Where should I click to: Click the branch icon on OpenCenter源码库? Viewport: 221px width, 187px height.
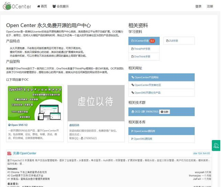click(x=132, y=131)
